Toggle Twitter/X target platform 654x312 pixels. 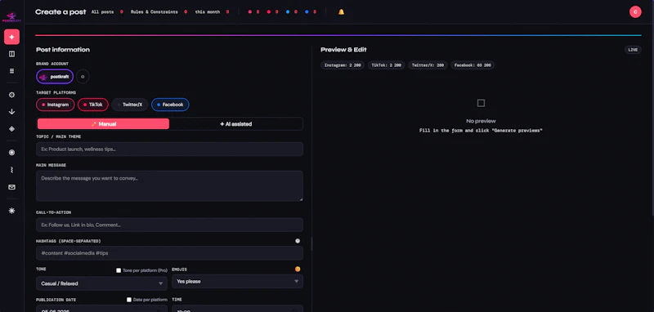point(130,105)
